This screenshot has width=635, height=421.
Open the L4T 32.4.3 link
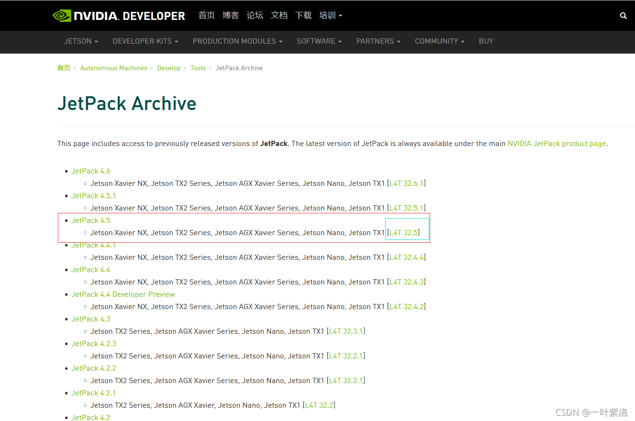tap(406, 282)
